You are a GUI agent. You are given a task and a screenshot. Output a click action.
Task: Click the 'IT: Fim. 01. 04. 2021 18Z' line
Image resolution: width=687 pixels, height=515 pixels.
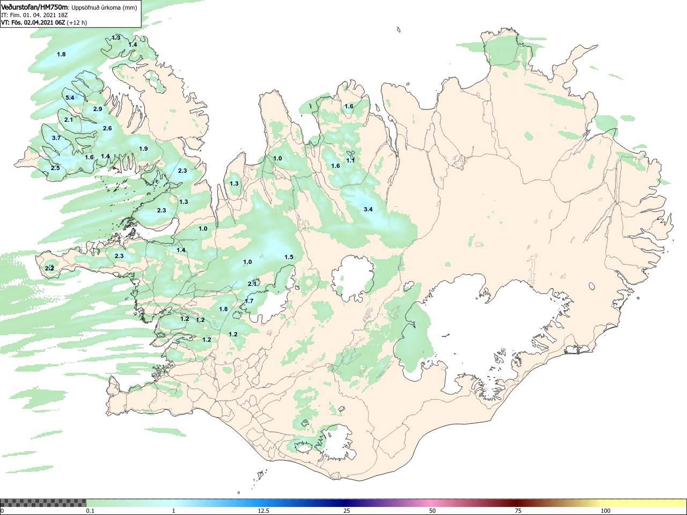click(x=34, y=15)
